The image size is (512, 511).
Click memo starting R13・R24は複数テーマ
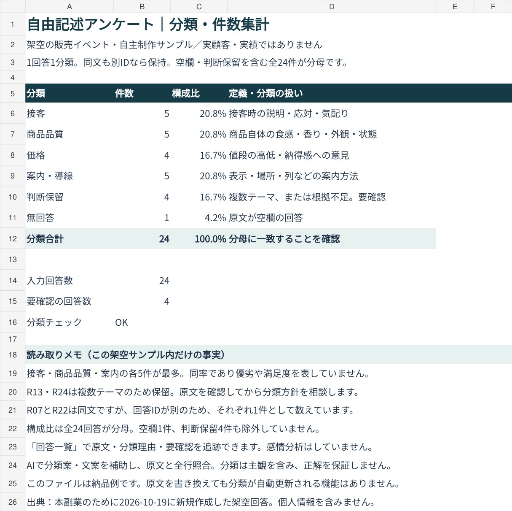194,392
